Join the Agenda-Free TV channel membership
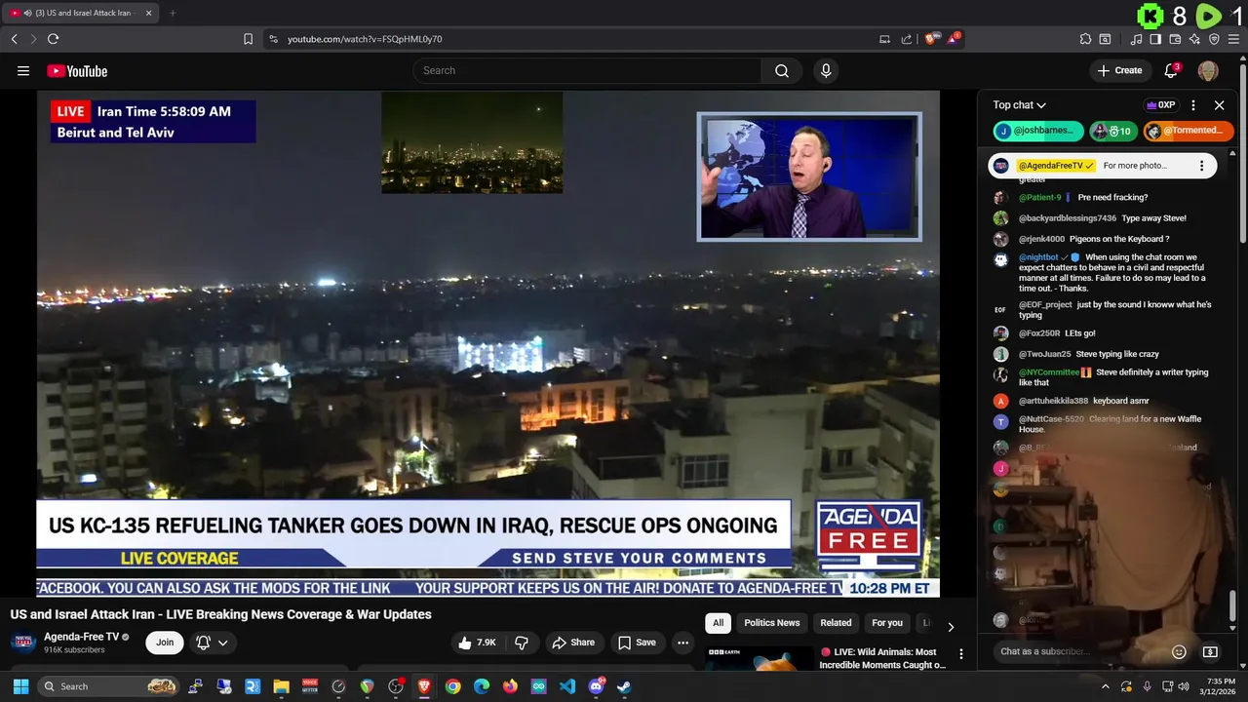The width and height of the screenshot is (1248, 702). 165,643
